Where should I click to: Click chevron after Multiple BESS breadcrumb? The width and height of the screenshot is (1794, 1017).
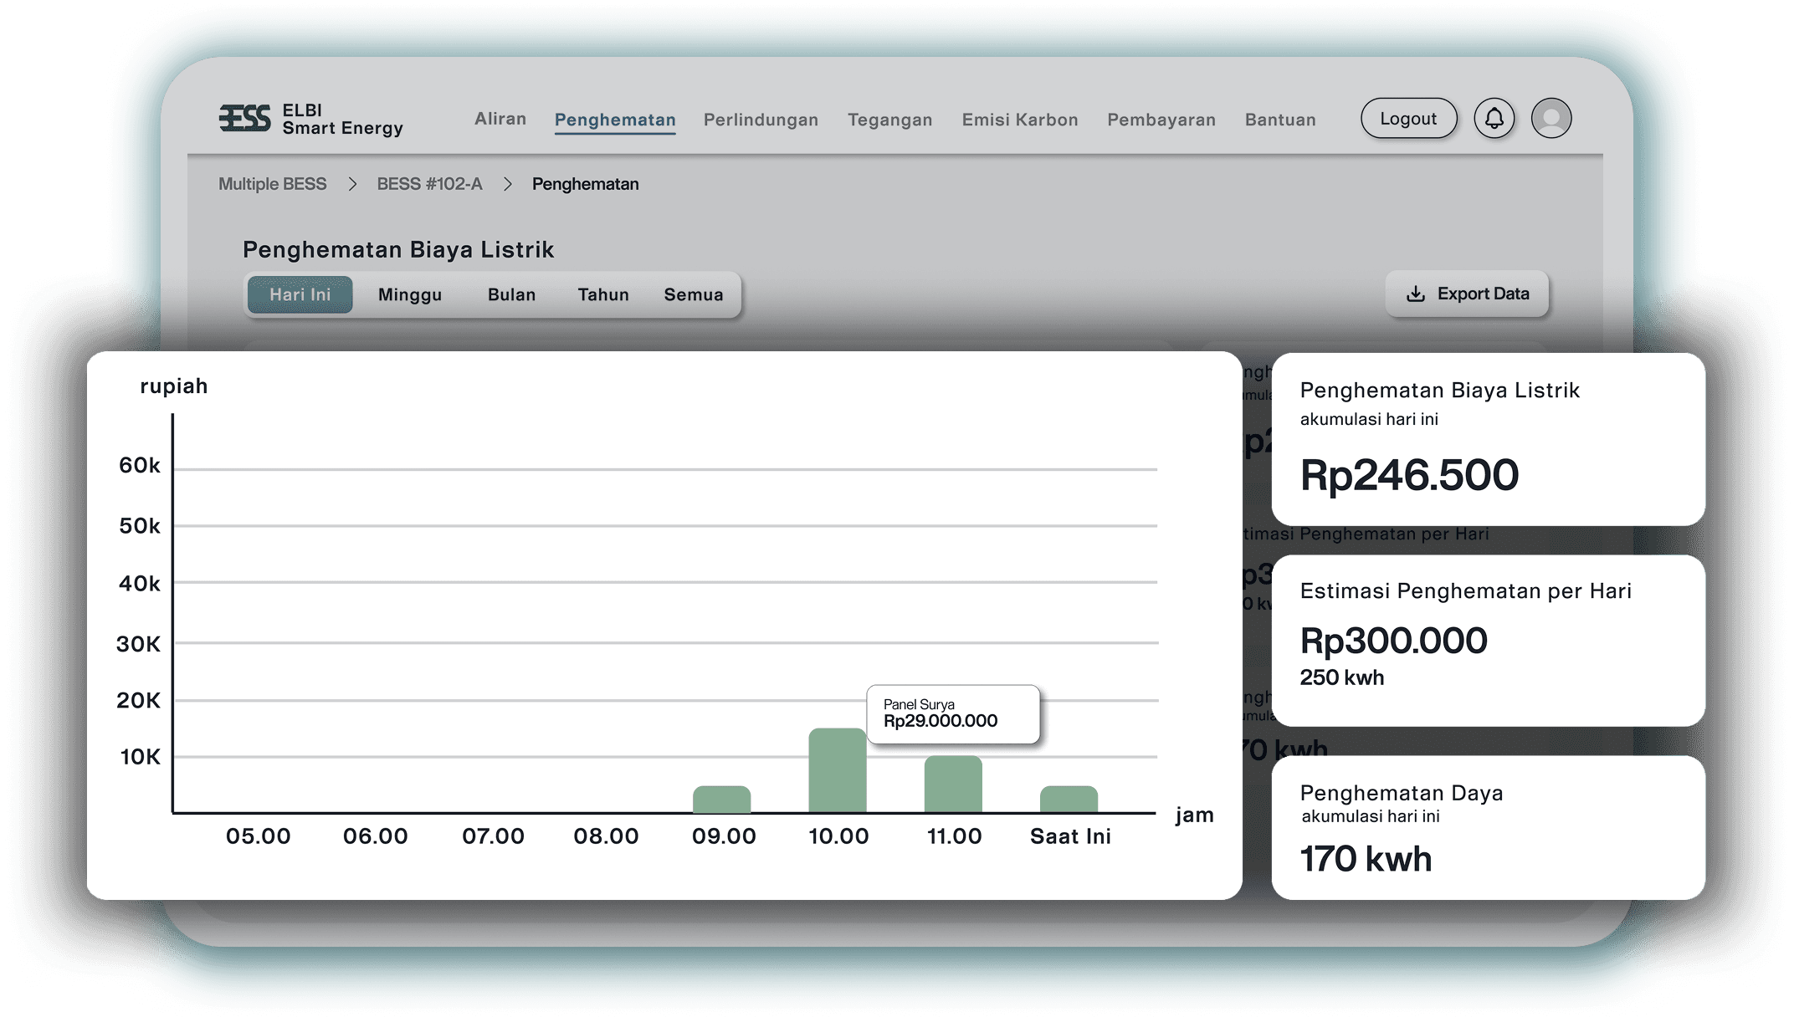coord(352,184)
